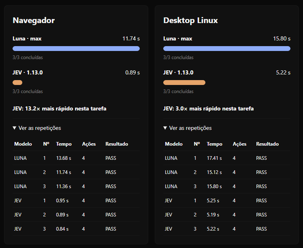This screenshot has height=248, width=303.
Task: Click the Nº column header in Desktop Linux table
Action: (x=197, y=144)
